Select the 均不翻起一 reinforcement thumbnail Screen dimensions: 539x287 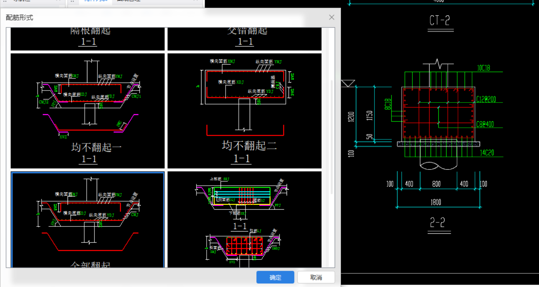click(x=88, y=111)
